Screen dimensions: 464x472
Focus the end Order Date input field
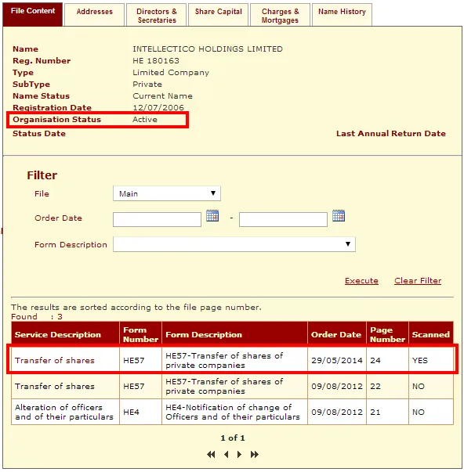283,219
